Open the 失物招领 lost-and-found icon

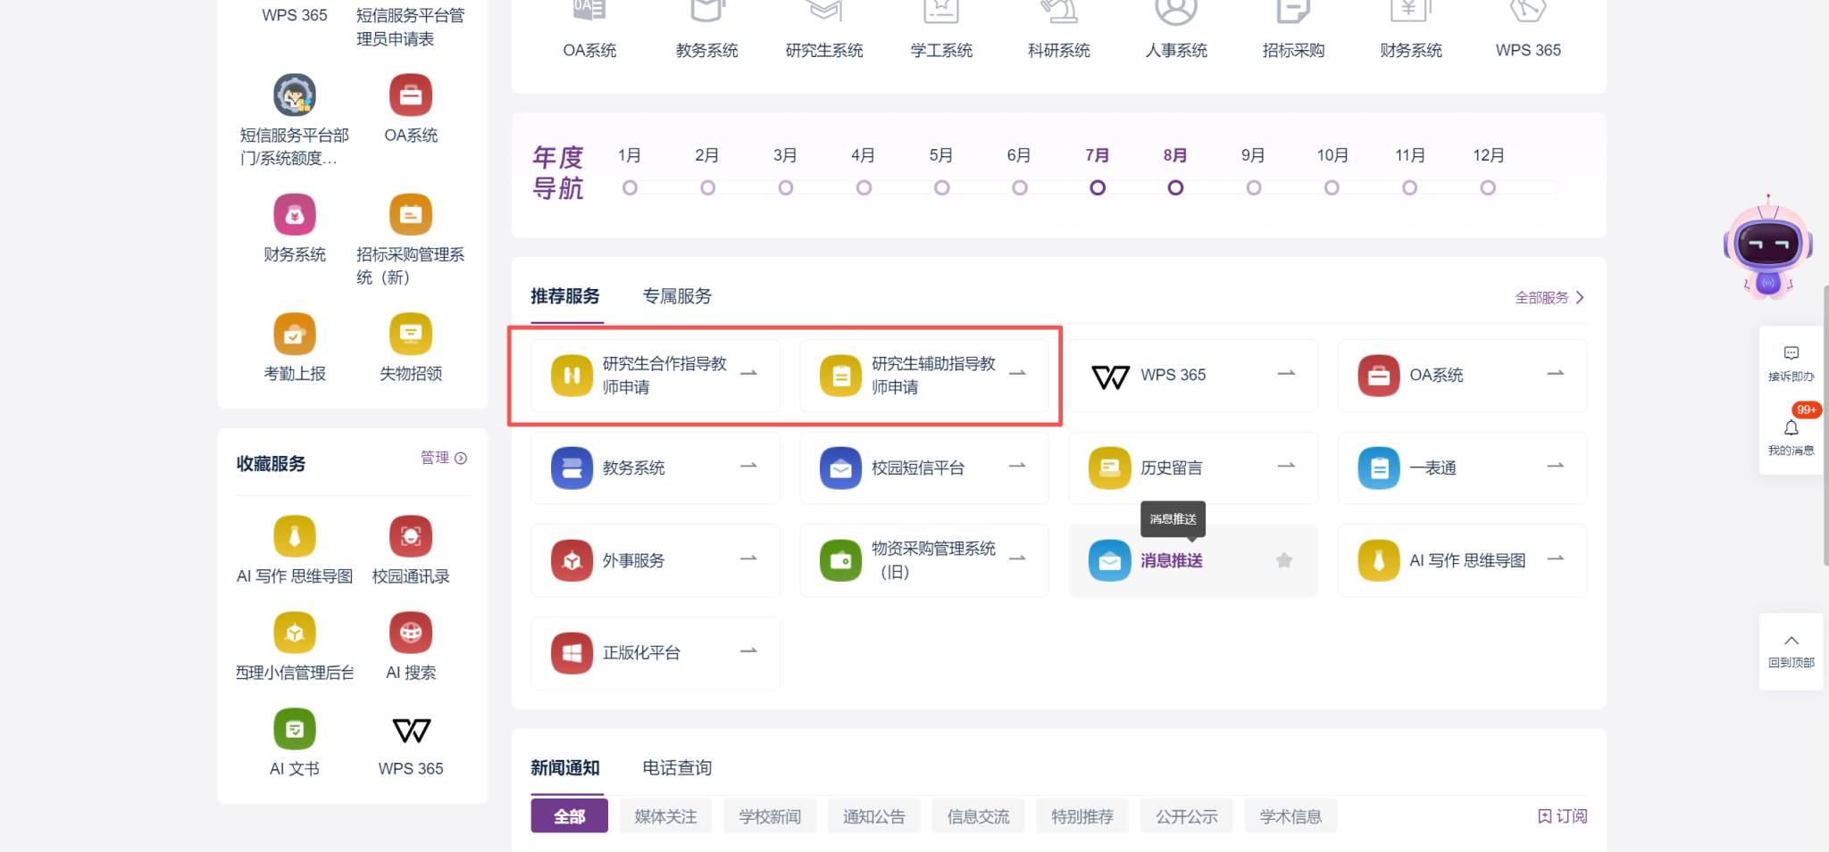coord(411,335)
